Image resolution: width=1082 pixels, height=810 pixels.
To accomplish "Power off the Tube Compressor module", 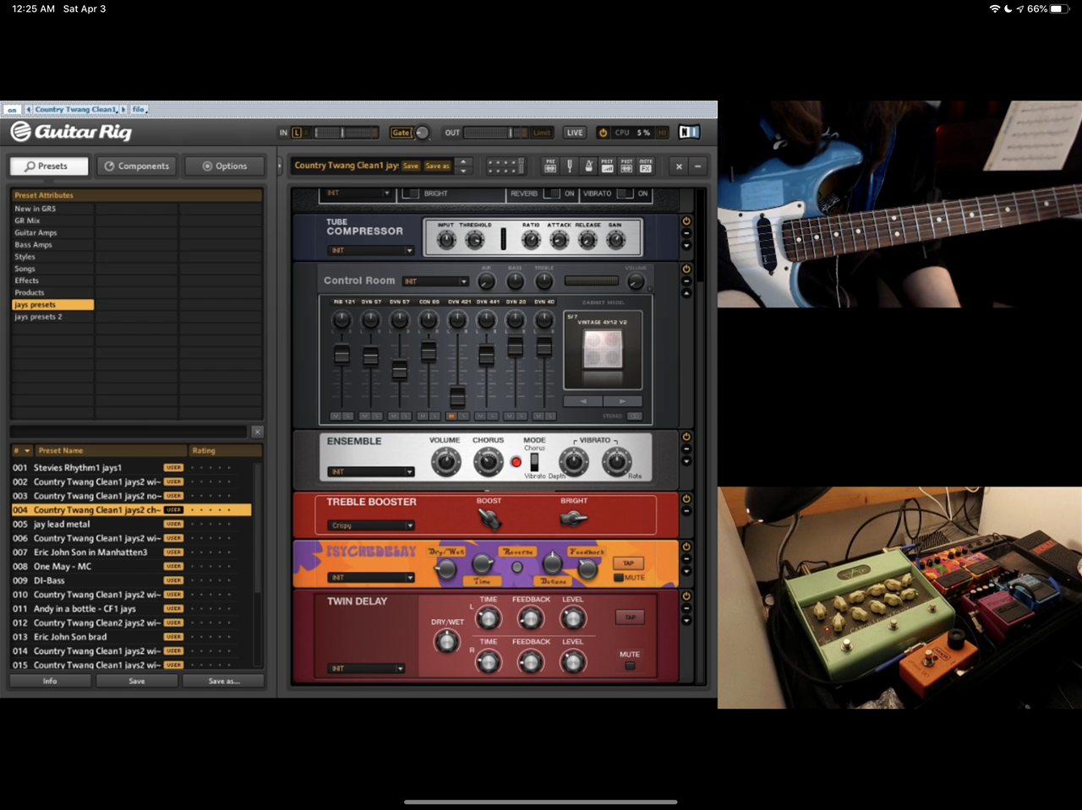I will pyautogui.click(x=686, y=221).
